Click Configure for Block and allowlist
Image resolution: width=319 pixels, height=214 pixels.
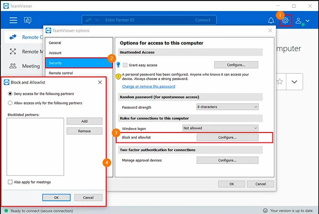(227, 138)
